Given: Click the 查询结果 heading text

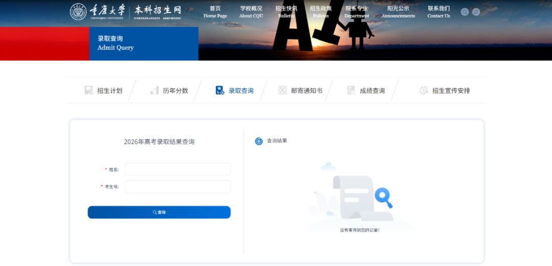Looking at the screenshot, I should [277, 141].
